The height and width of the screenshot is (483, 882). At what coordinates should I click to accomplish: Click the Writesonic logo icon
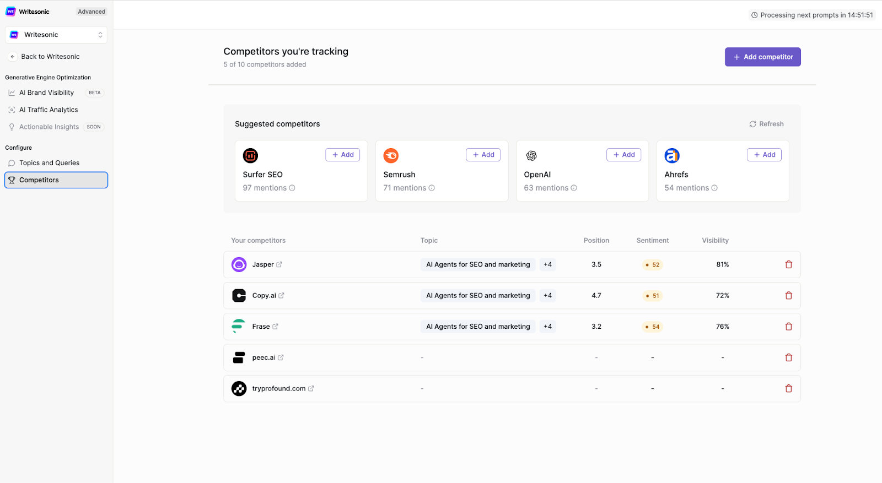pyautogui.click(x=10, y=12)
